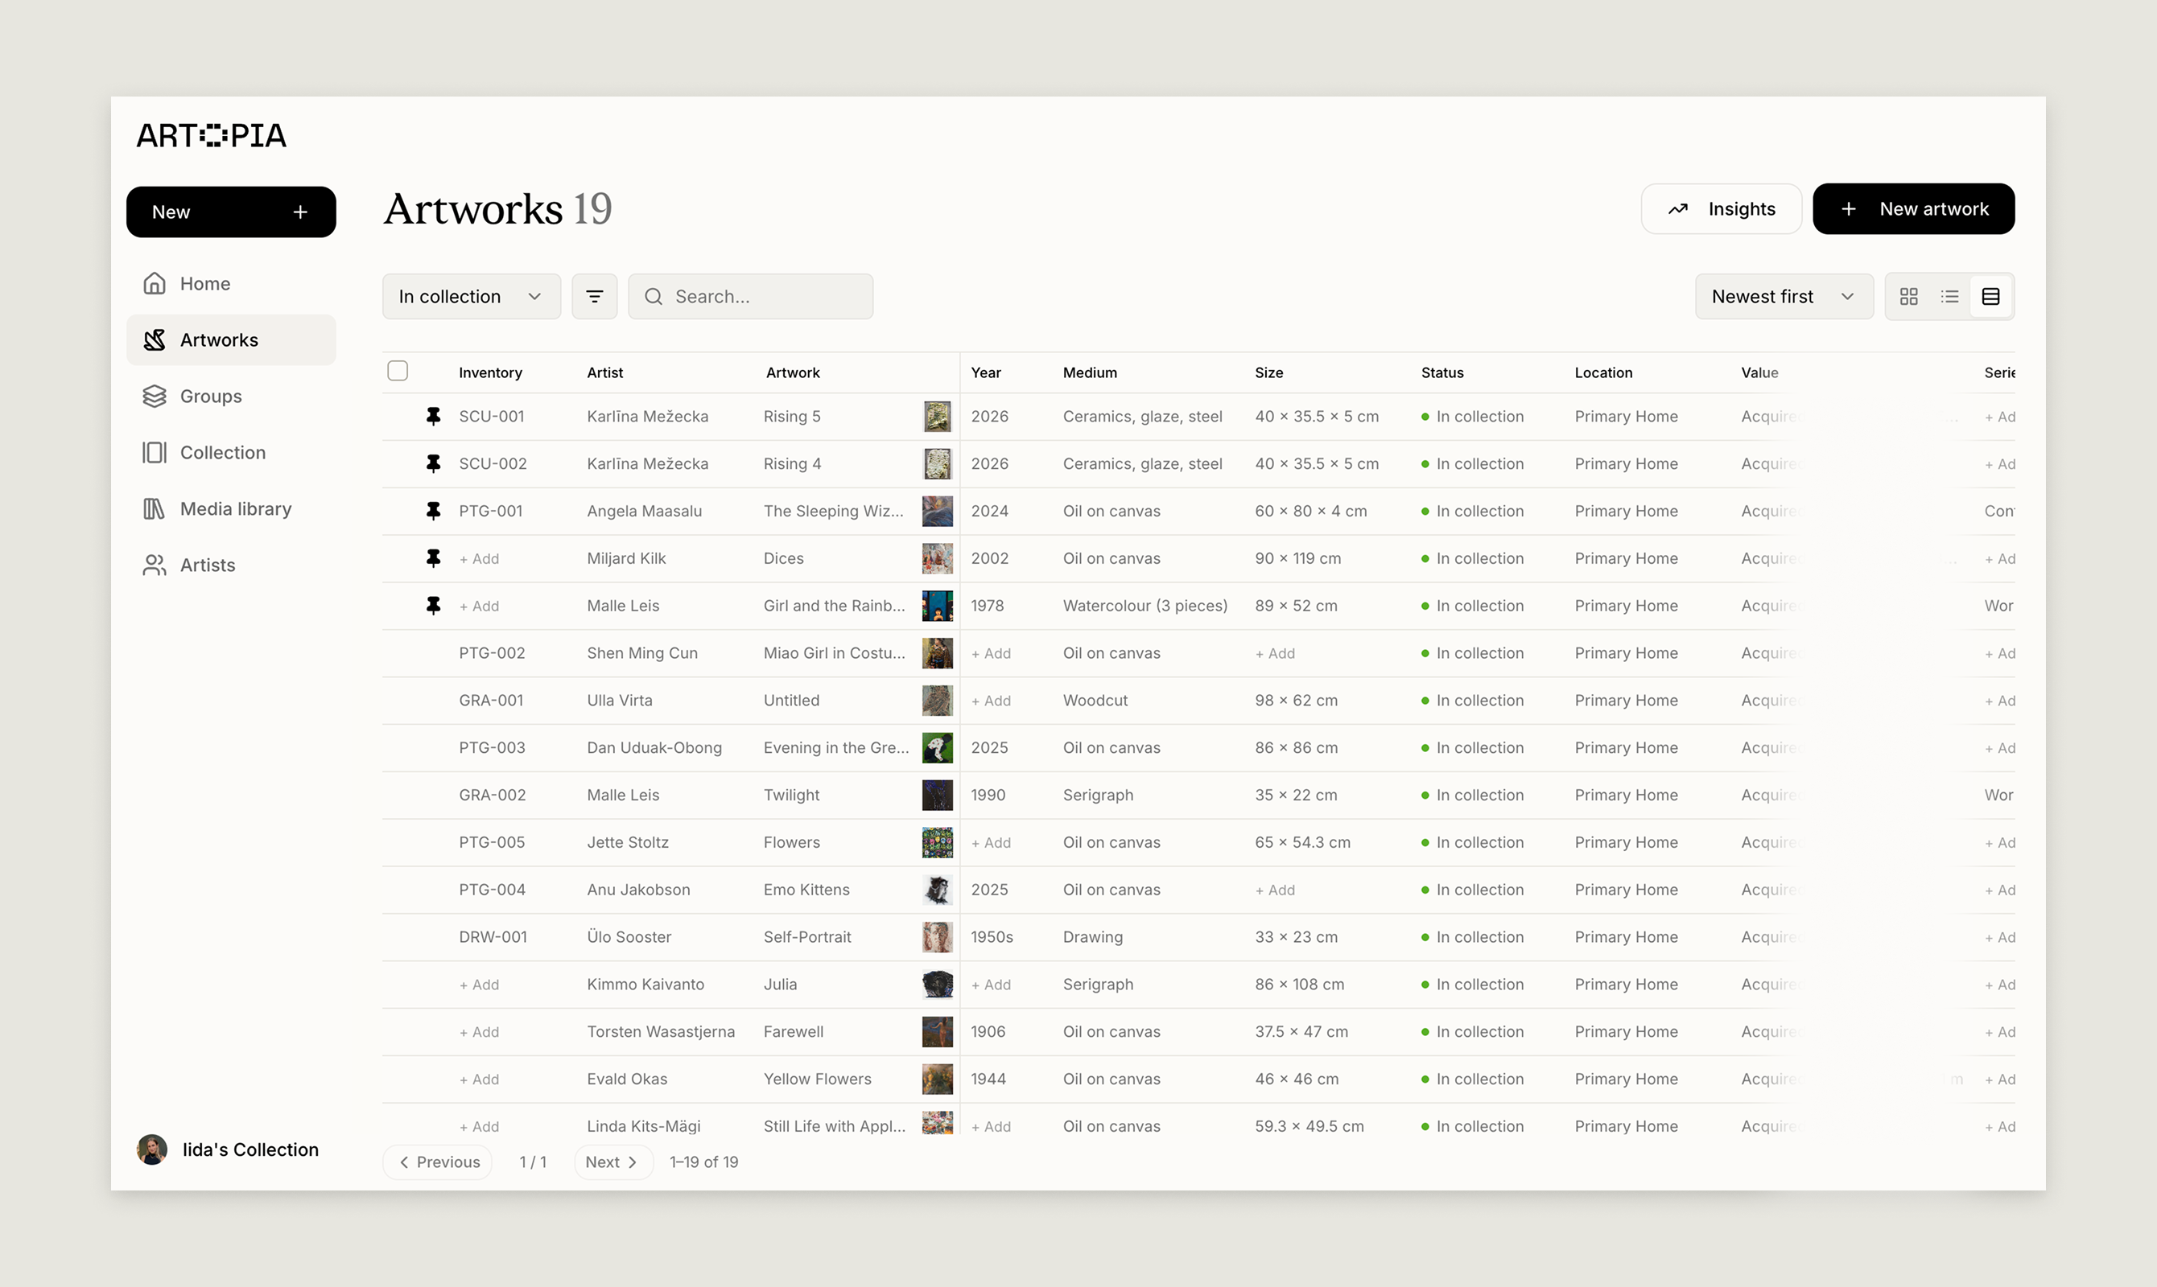Add size for Emo Kittens row
This screenshot has width=2157, height=1287.
[1275, 890]
